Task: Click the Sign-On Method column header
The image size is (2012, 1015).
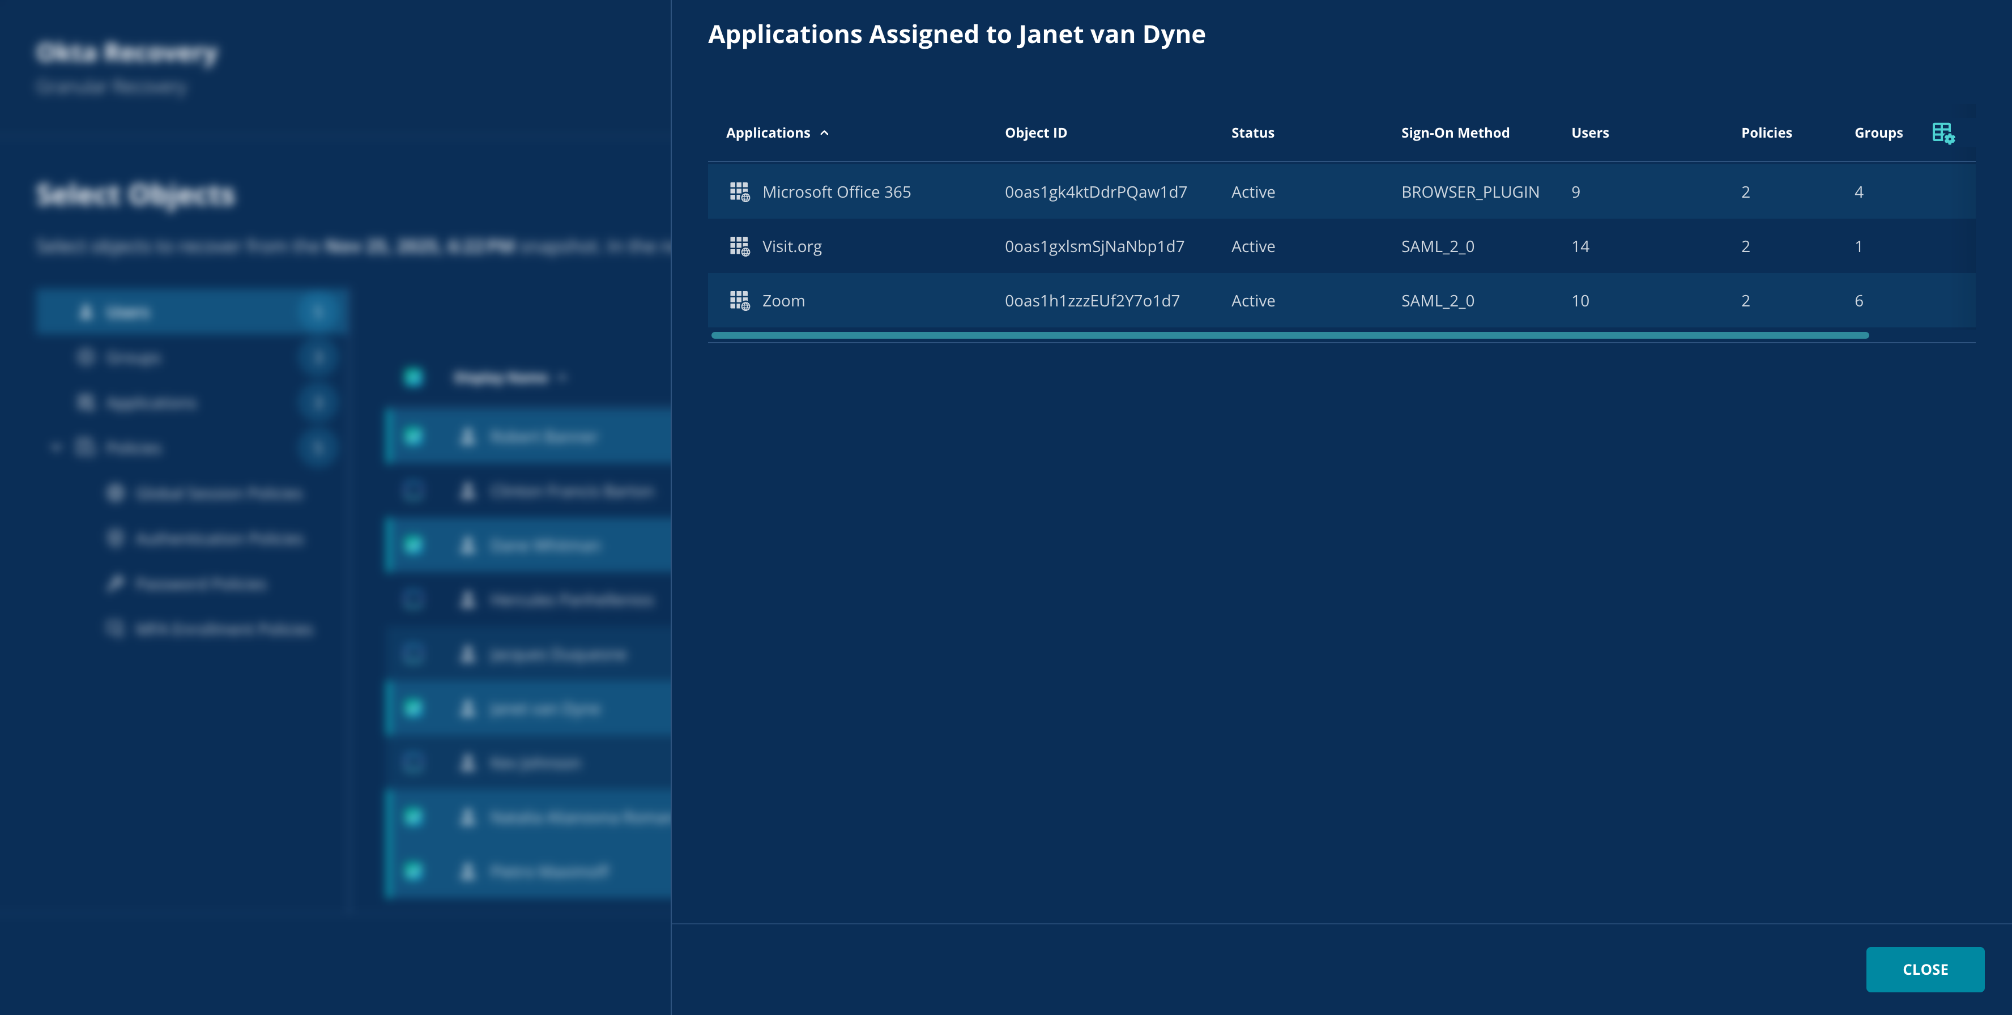Action: pos(1454,134)
